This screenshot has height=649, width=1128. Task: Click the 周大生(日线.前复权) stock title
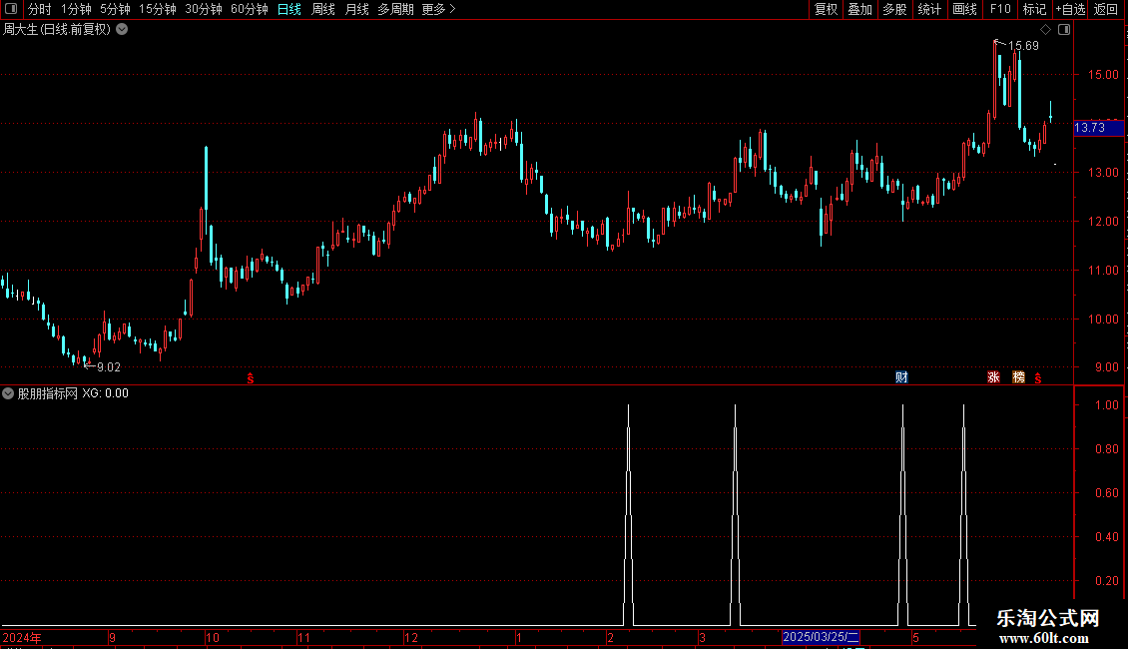57,30
